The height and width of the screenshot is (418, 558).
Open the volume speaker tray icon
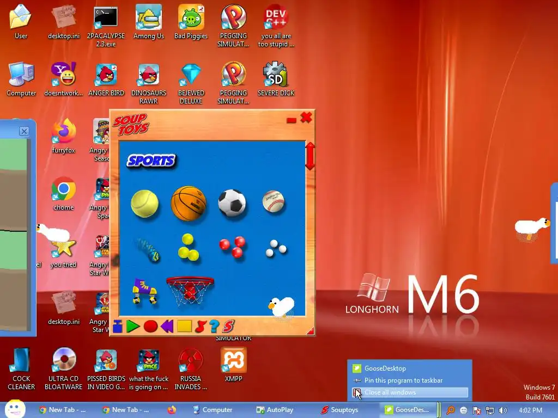pyautogui.click(x=503, y=410)
